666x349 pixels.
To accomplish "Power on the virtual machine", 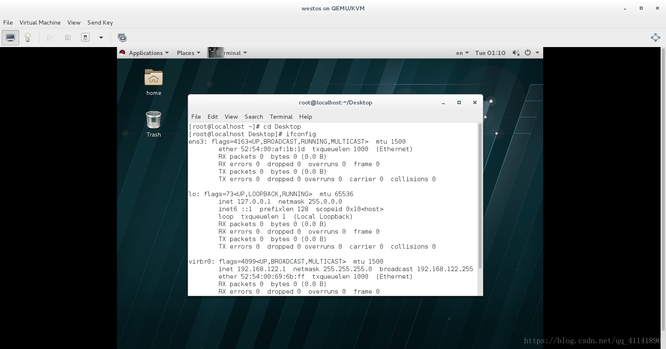I will (x=50, y=37).
